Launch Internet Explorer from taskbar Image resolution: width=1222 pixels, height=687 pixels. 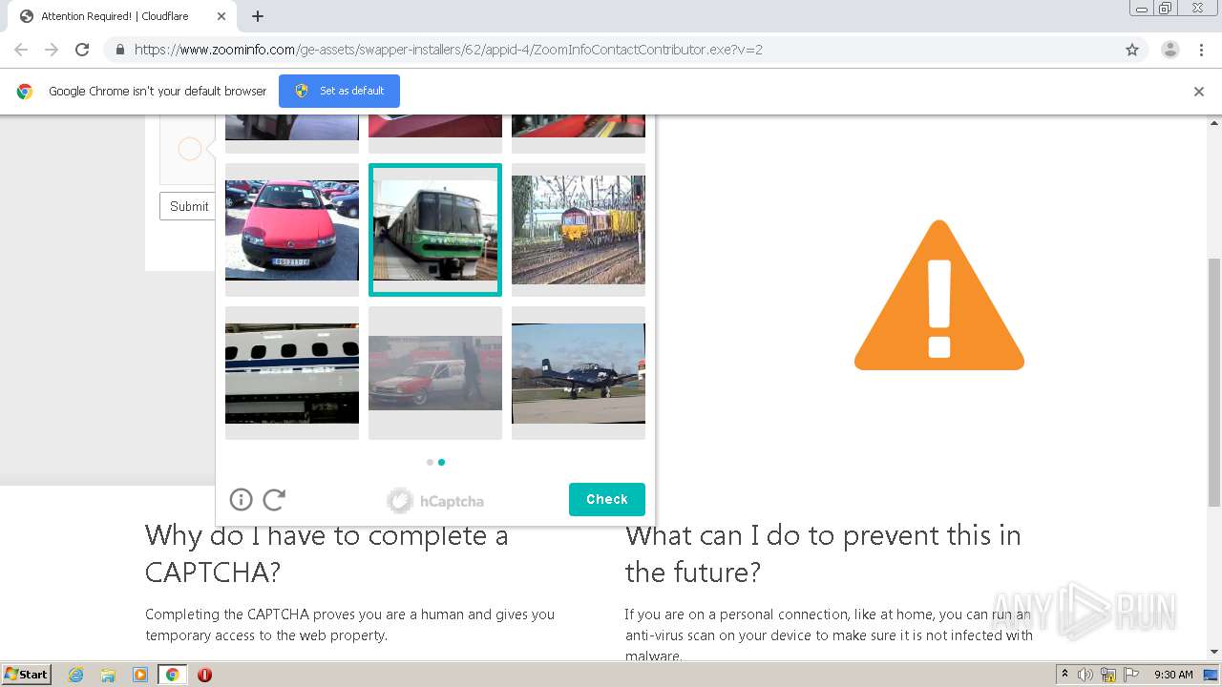coord(76,675)
